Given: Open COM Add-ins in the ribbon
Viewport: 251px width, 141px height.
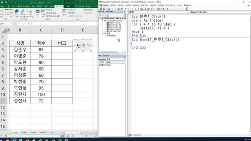Looking at the screenshot, I should [x=30, y=13].
